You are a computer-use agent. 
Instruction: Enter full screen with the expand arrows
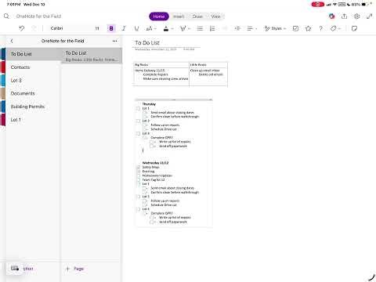(369, 16)
